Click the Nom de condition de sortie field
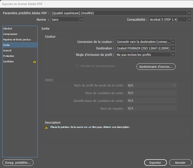 click(152, 93)
